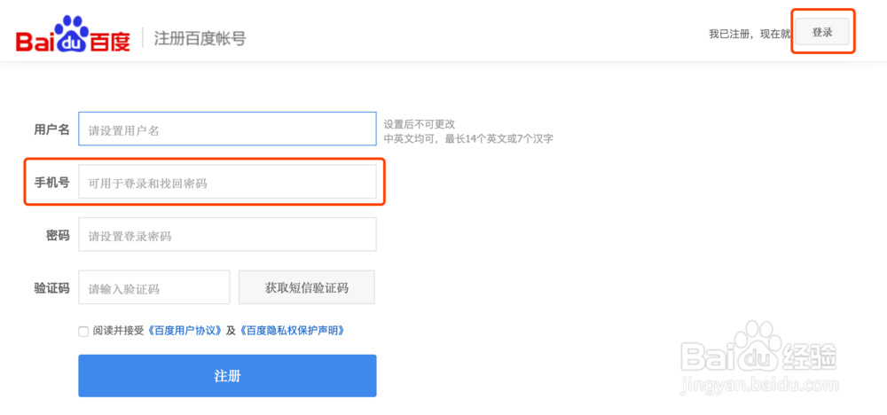Tick the agreement checkbox beside 阅读并接受
The width and height of the screenshot is (887, 415).
click(83, 331)
